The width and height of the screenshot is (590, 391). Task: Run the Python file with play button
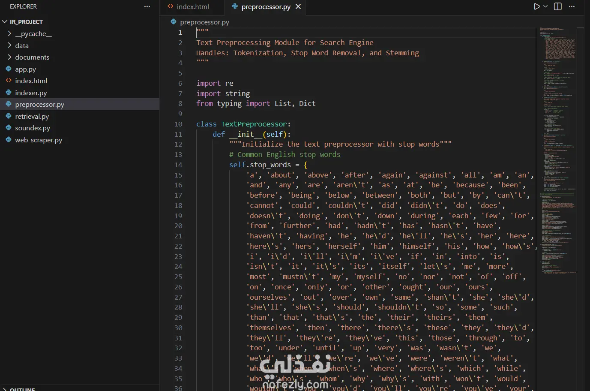coord(536,6)
